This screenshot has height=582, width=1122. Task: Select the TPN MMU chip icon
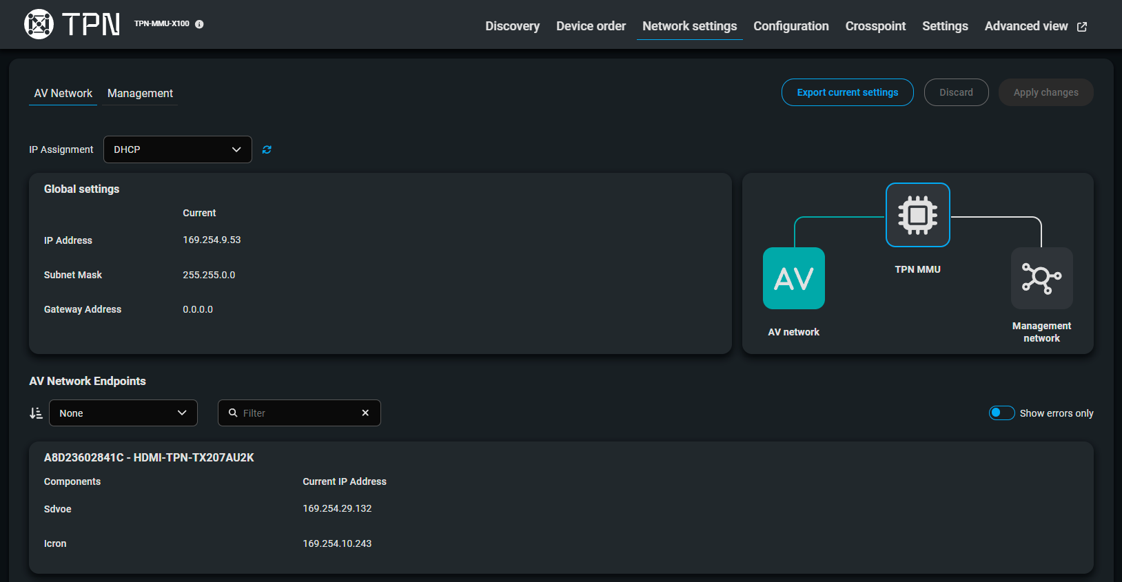[918, 215]
